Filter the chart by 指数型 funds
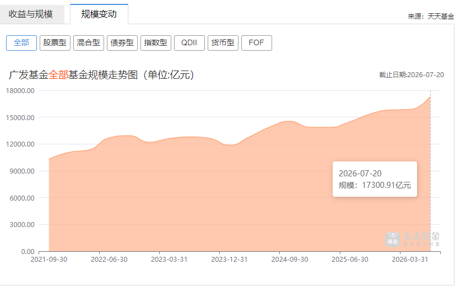 tap(156, 43)
